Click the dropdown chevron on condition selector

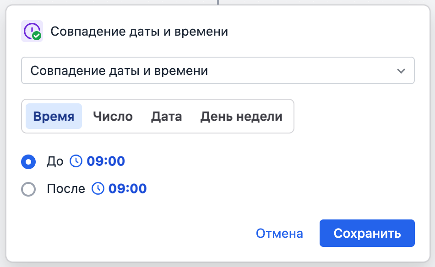401,70
